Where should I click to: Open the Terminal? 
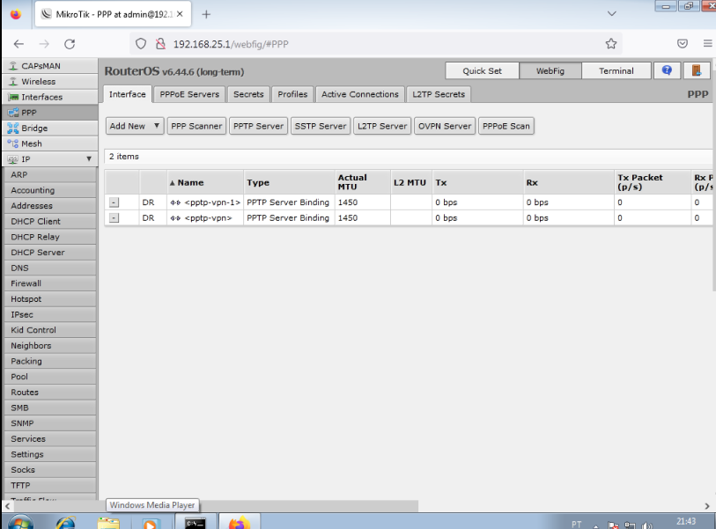616,70
